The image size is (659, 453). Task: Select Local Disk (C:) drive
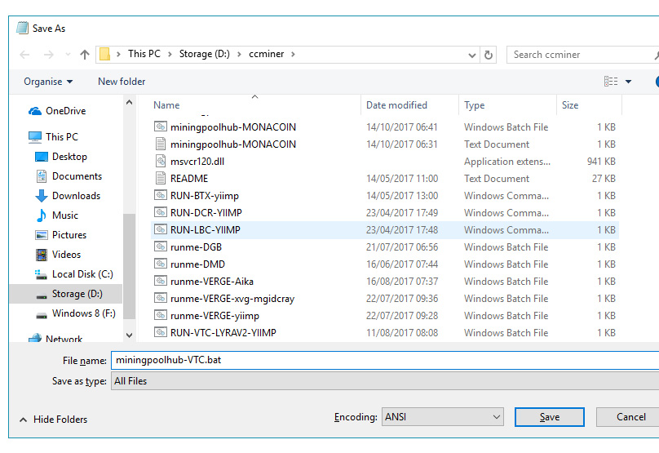pyautogui.click(x=74, y=274)
